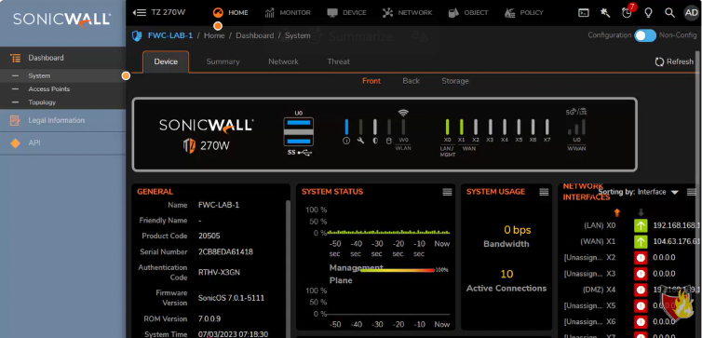Image resolution: width=702 pixels, height=338 pixels.
Task: Click the X5 red alert status icon
Action: pos(641,306)
